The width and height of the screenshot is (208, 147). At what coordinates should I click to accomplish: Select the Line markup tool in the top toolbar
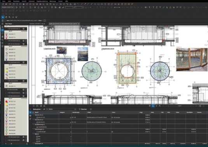(82, 4)
